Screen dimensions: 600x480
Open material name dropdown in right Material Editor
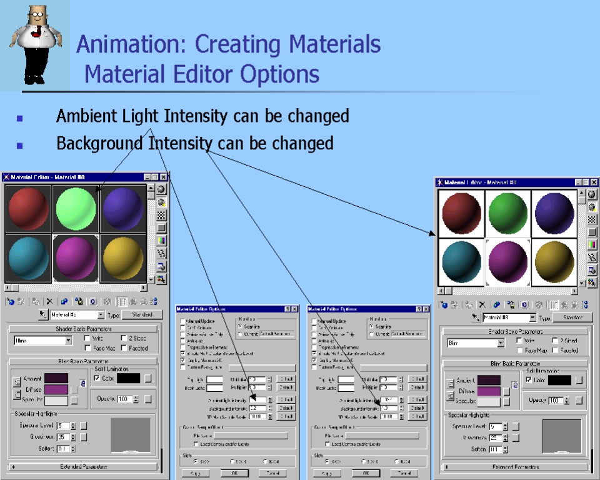point(532,318)
